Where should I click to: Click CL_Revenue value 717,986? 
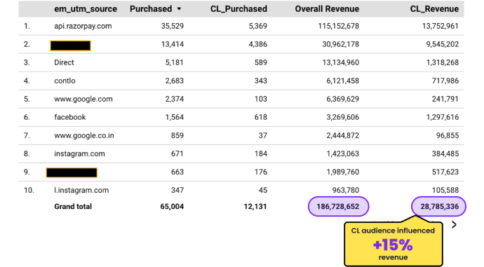(x=445, y=81)
